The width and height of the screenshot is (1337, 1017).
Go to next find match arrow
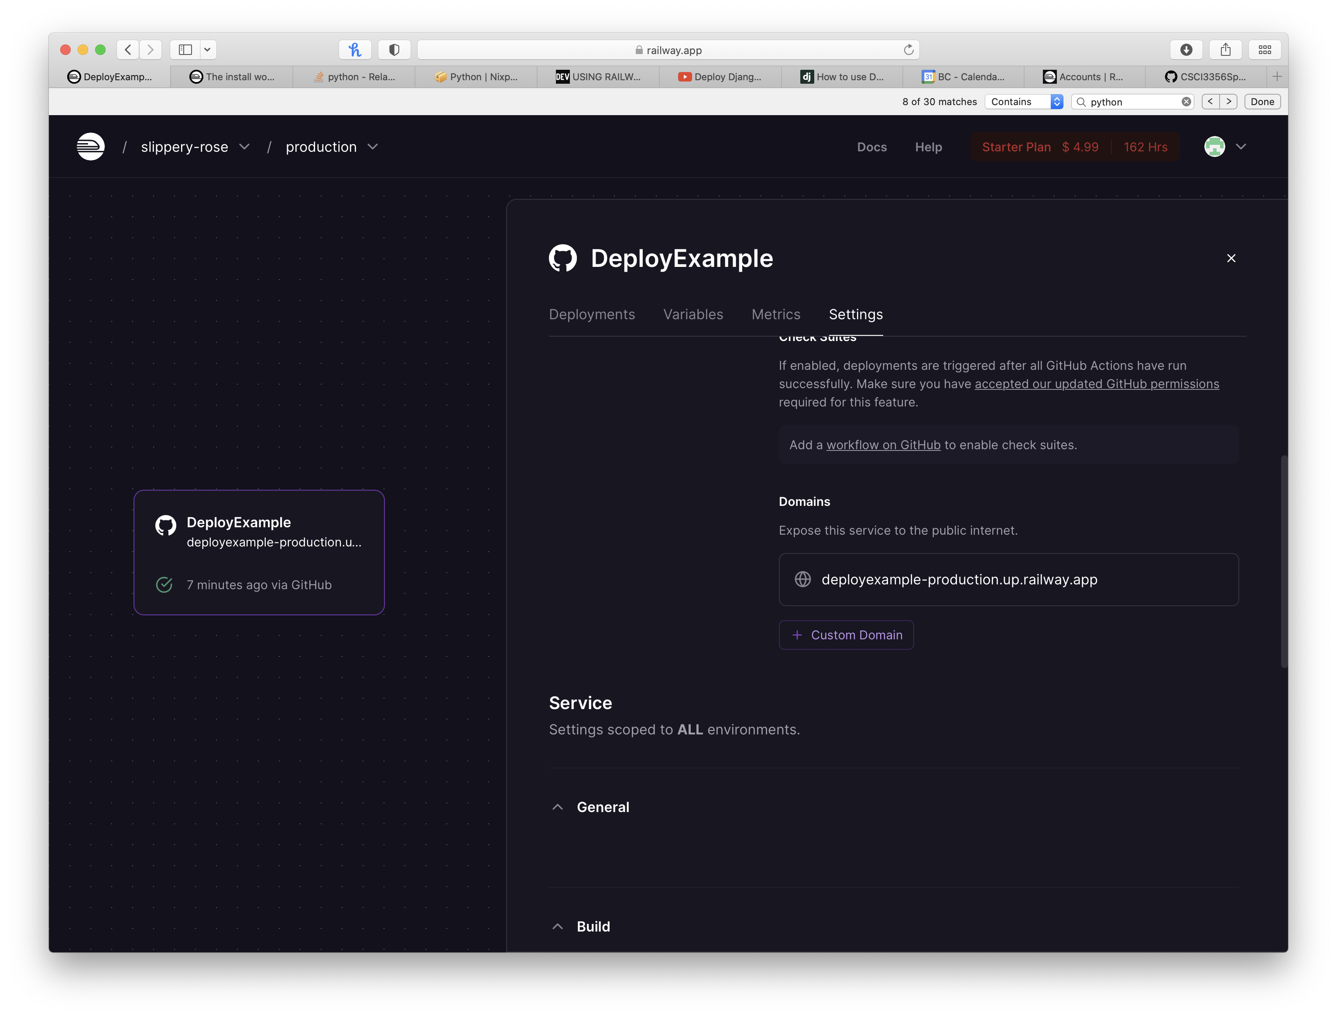tap(1228, 102)
